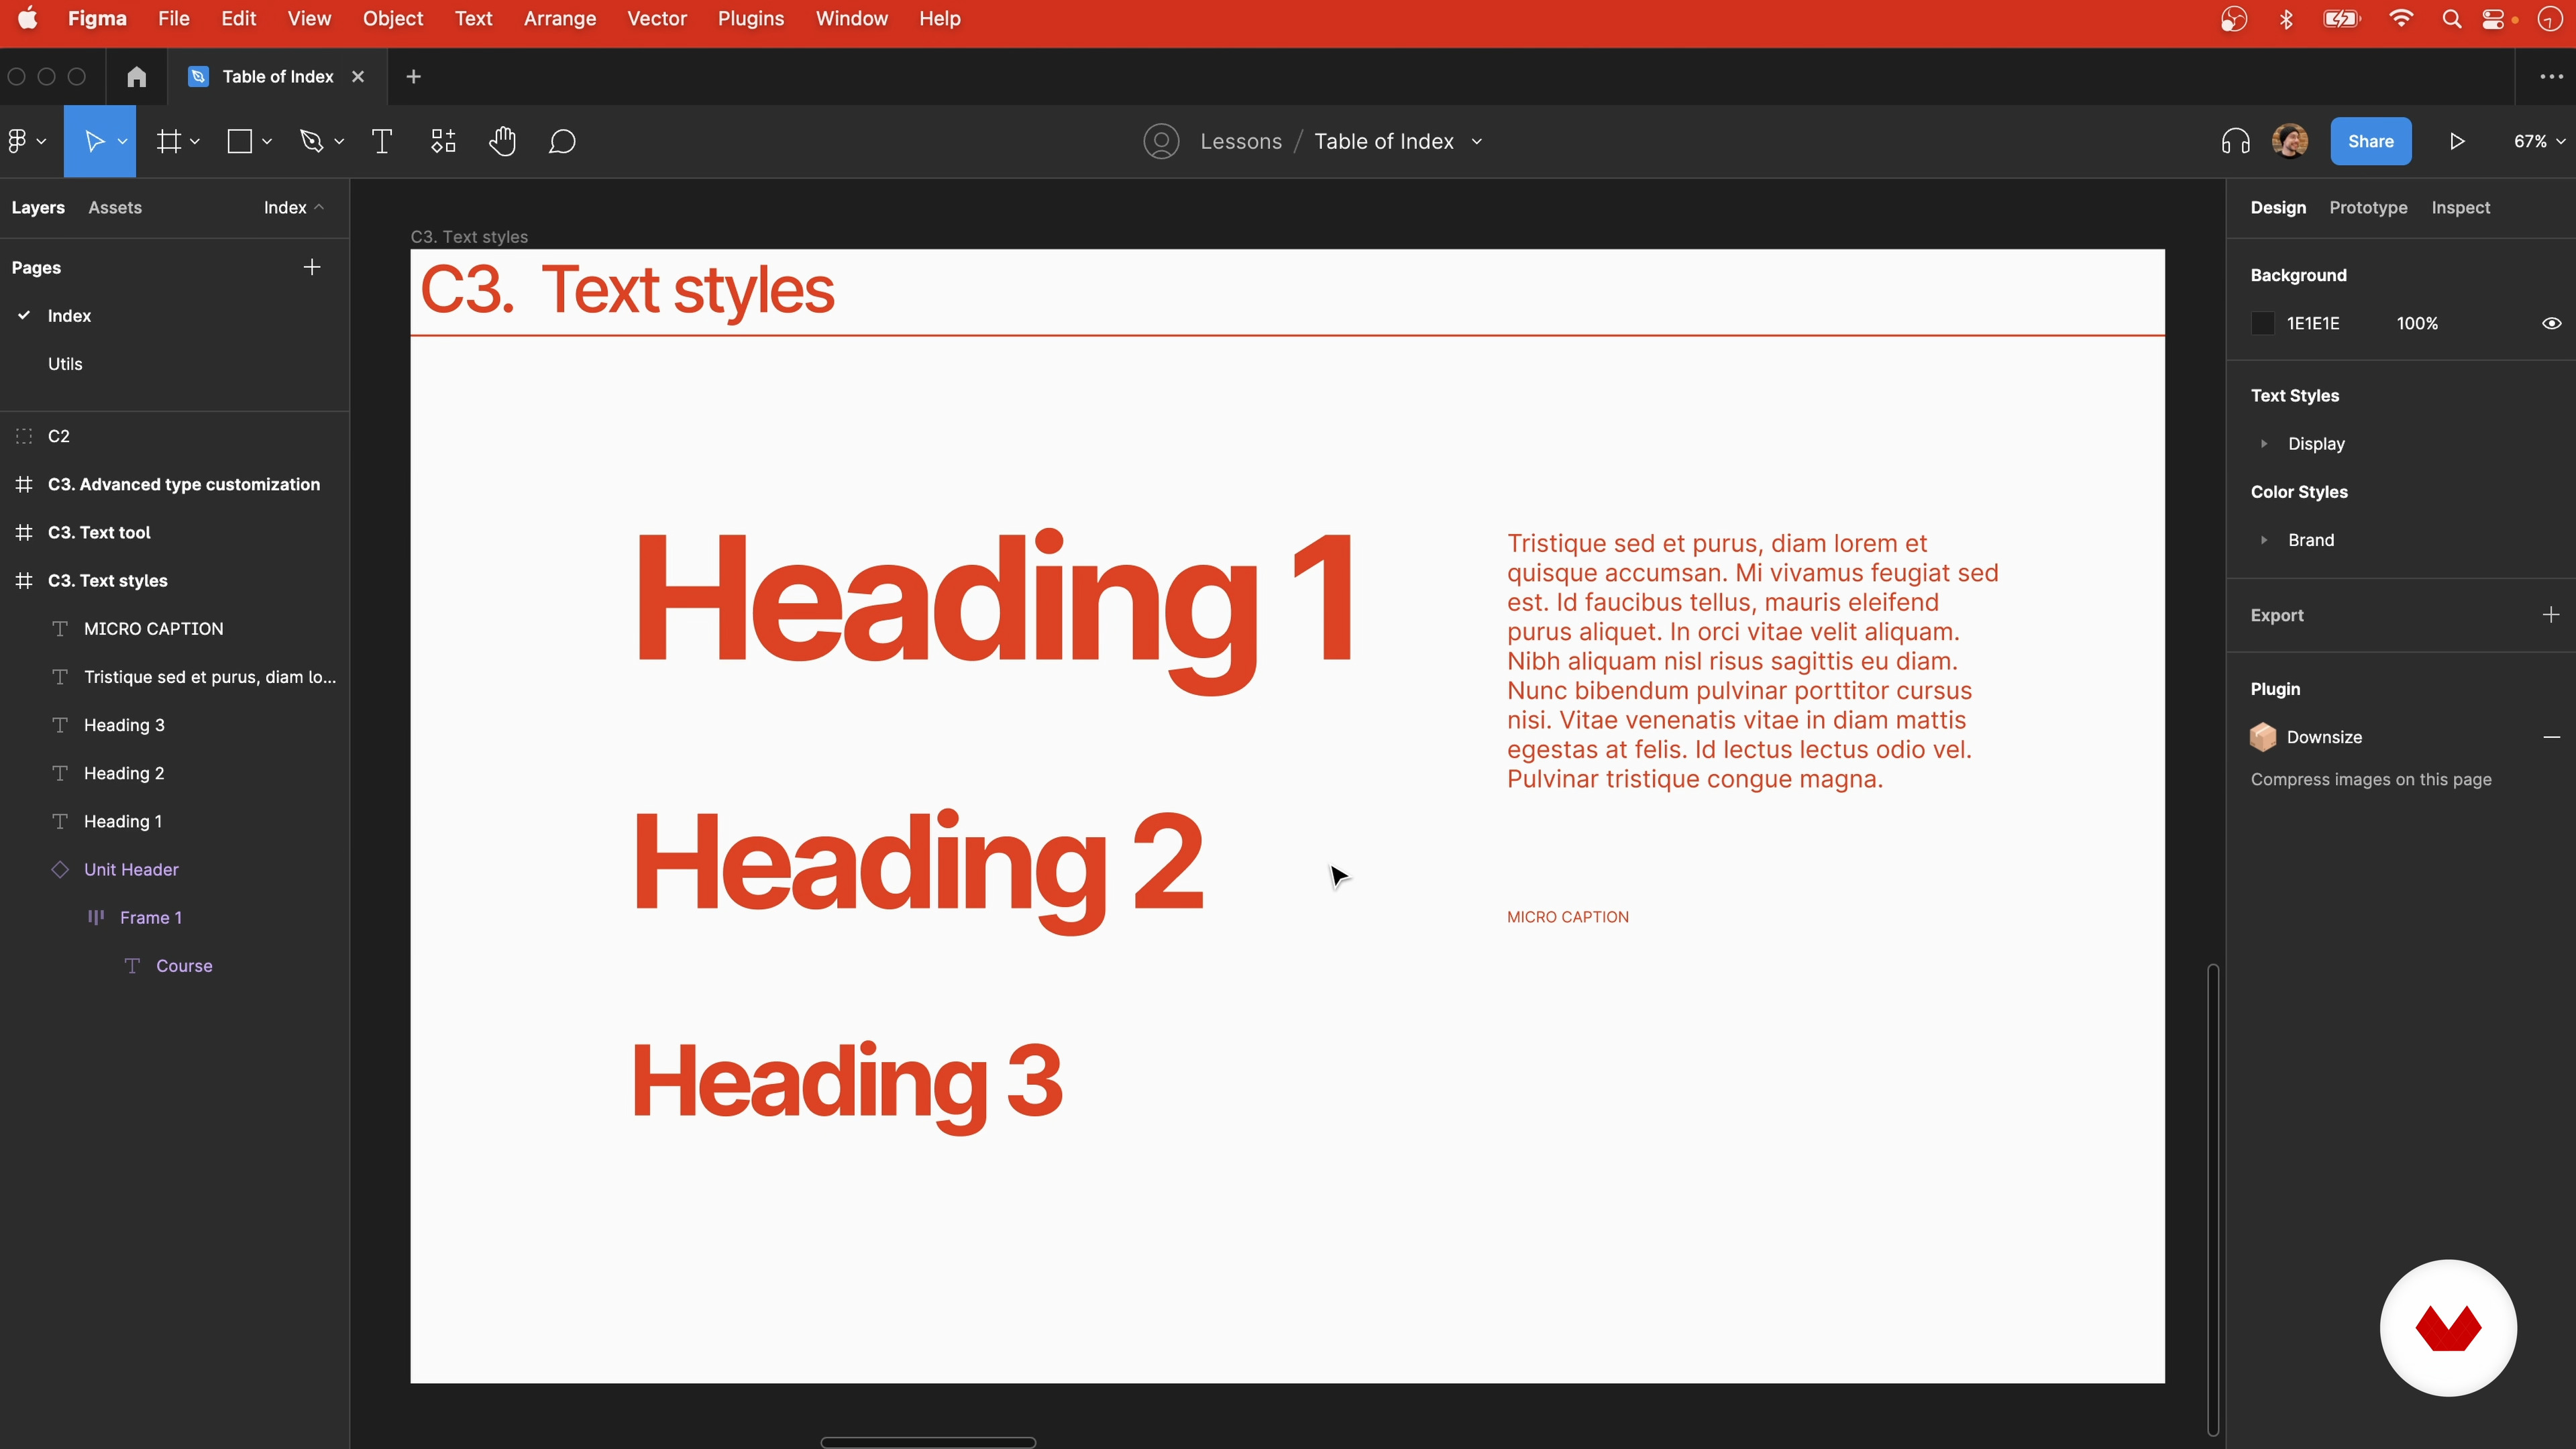Edit the background opacity 100% field

(x=2417, y=323)
